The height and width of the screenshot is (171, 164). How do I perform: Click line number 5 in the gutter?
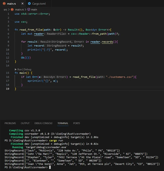8,30
